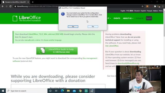Image resolution: width=165 pixels, height=93 pixels.
Task: Click the download@libreoffice.org email link
Action: pos(128,63)
